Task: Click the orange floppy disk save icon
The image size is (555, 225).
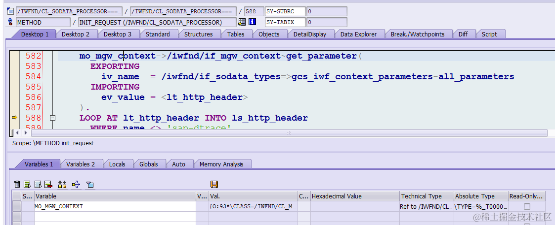Action: (214, 184)
